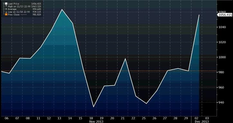Collapse the Last Price legend tree
Screen dimensions: 233x123
[x=4, y=4]
